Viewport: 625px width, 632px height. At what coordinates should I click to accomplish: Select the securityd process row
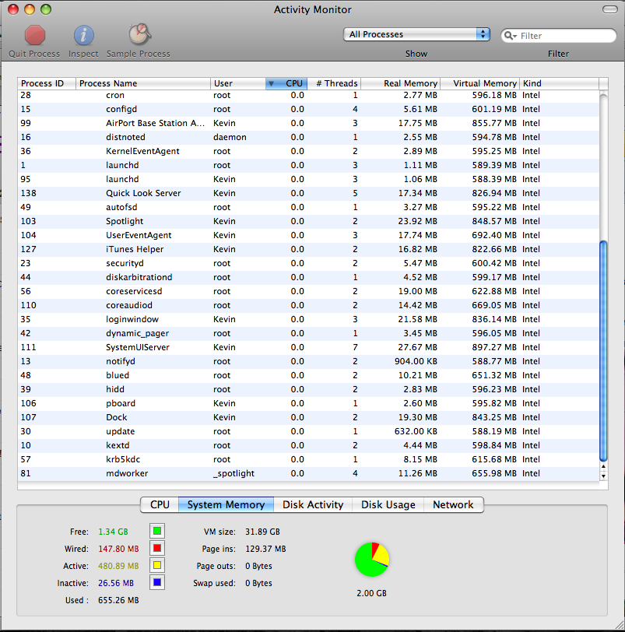click(309, 263)
